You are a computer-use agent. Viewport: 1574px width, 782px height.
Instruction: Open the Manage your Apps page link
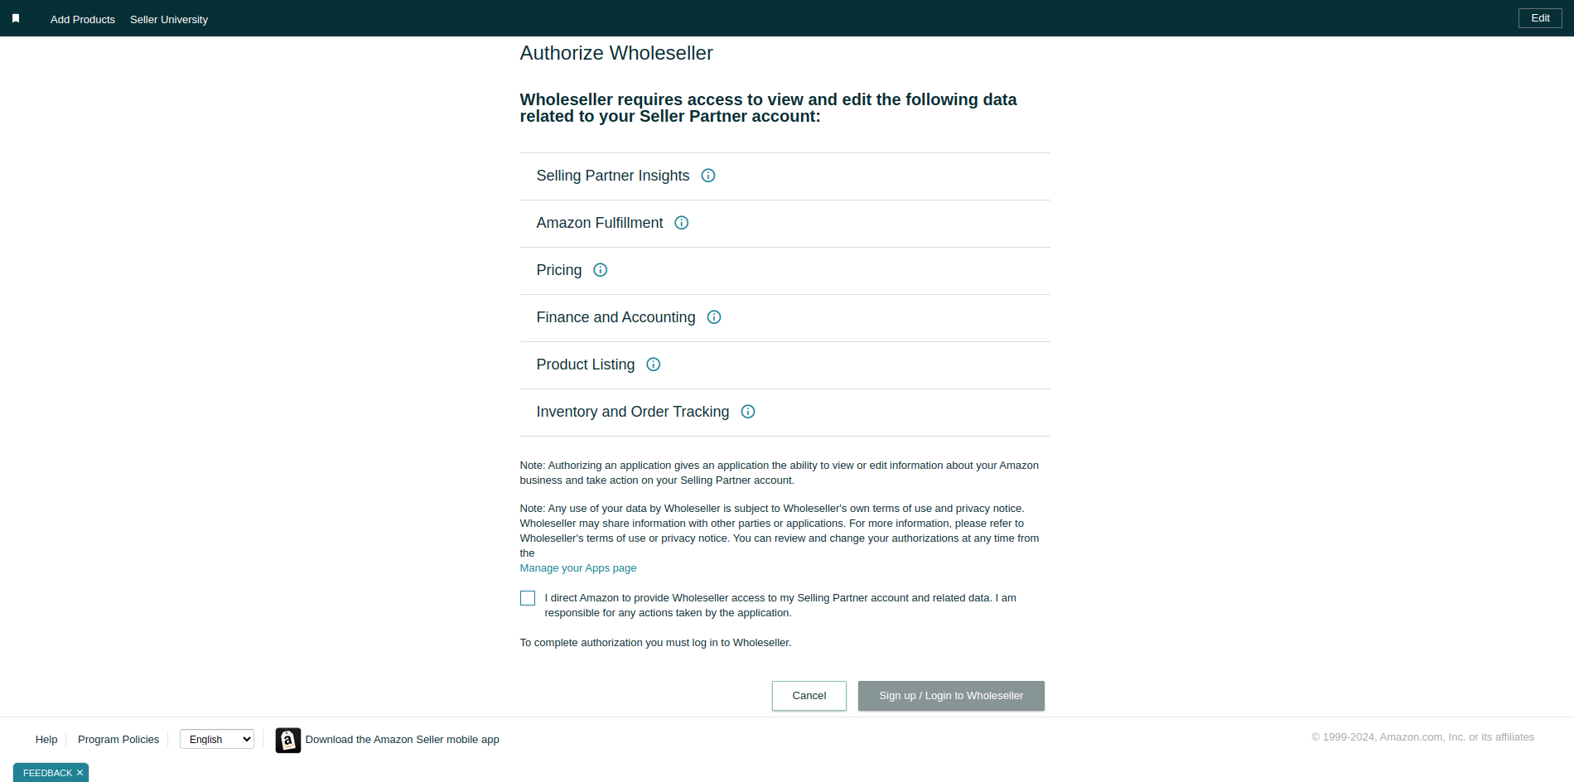pos(578,568)
